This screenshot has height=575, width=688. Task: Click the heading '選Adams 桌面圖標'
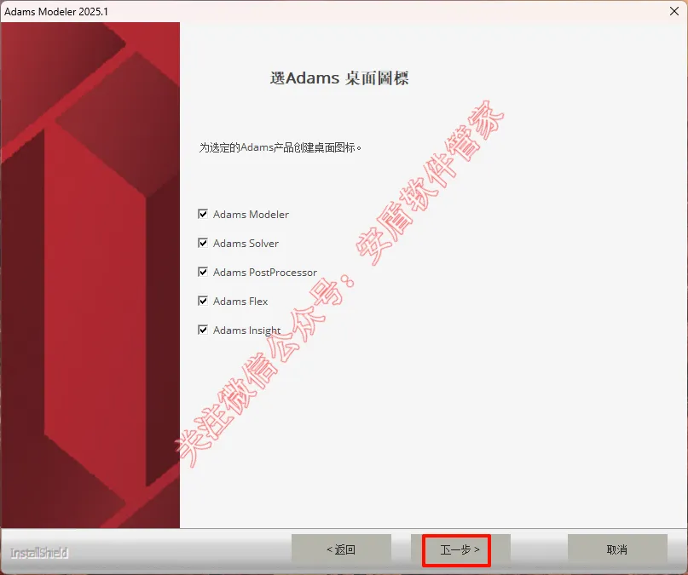pyautogui.click(x=339, y=78)
